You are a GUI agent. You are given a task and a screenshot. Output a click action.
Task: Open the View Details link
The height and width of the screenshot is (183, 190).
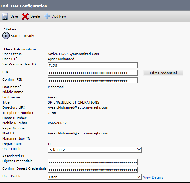[x=153, y=177]
